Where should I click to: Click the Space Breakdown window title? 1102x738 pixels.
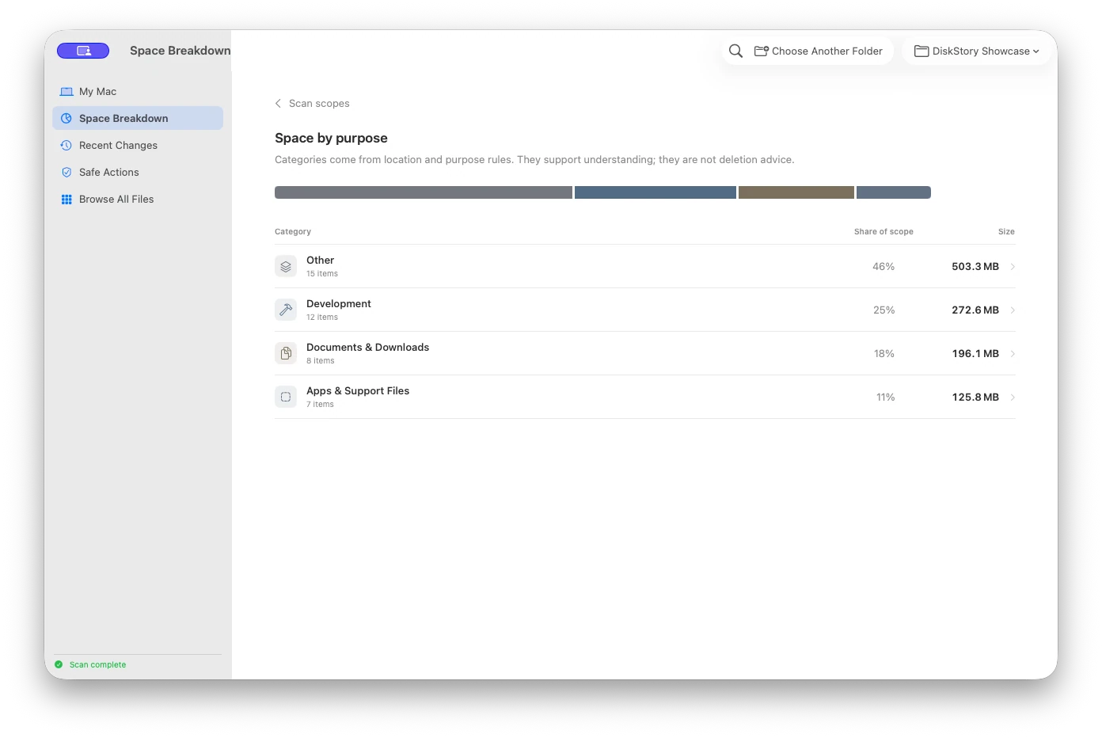click(180, 51)
